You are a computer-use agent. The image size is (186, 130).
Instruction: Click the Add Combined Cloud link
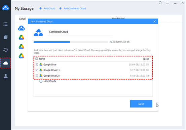coord(75,8)
